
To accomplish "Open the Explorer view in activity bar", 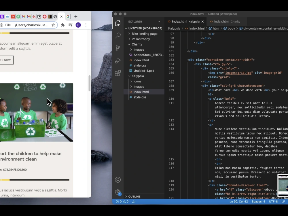I will pyautogui.click(x=118, y=23).
